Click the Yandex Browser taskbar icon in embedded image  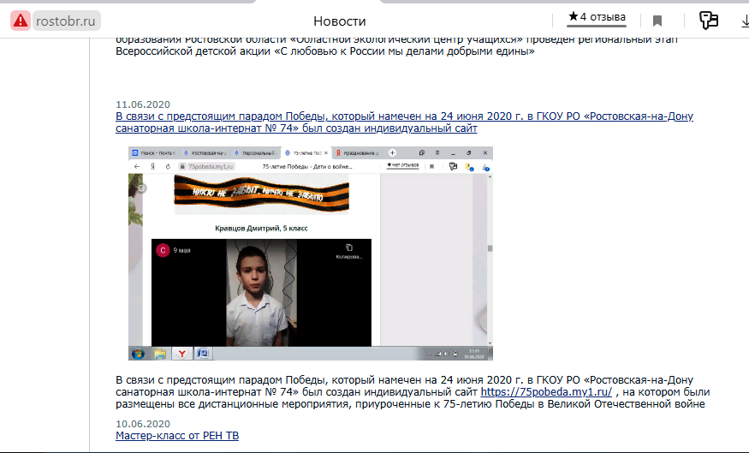pyautogui.click(x=181, y=352)
